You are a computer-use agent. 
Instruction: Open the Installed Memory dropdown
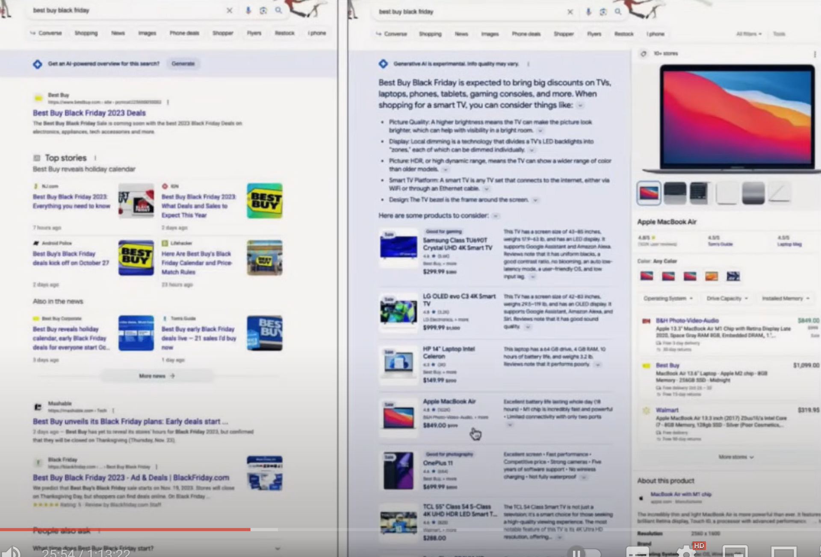tap(786, 299)
